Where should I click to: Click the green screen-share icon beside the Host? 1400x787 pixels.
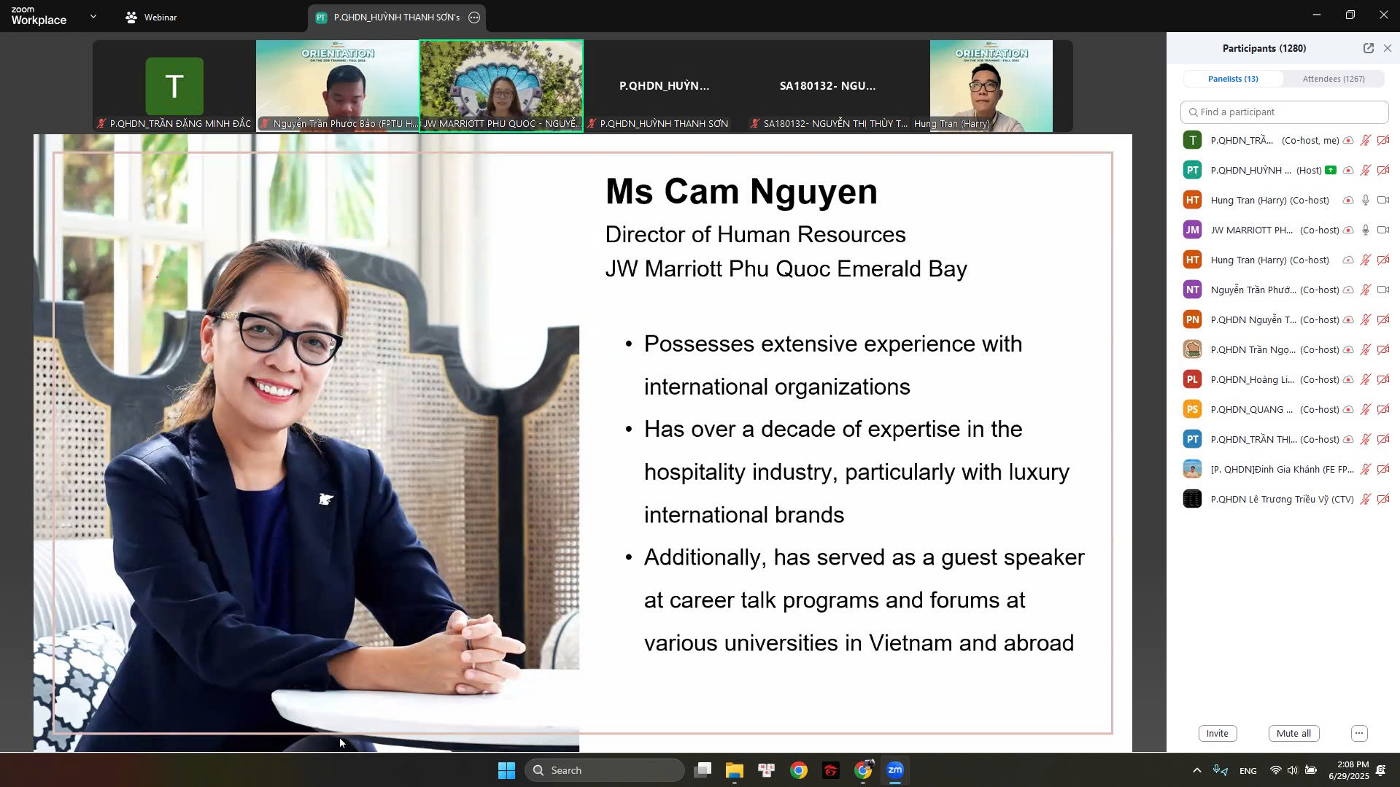(1331, 170)
